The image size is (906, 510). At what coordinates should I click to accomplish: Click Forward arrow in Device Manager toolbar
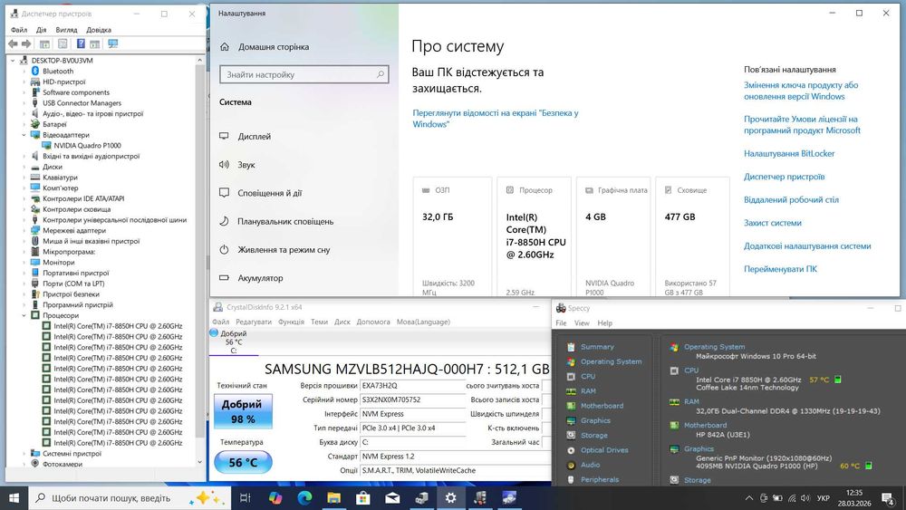point(26,43)
